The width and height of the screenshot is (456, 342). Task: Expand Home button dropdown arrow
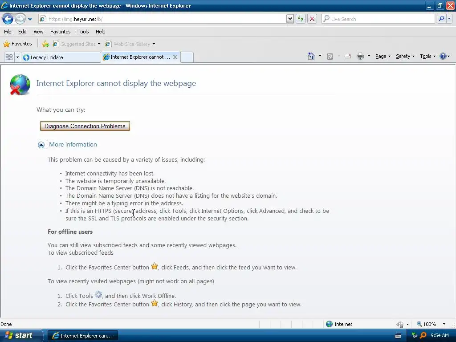[320, 56]
